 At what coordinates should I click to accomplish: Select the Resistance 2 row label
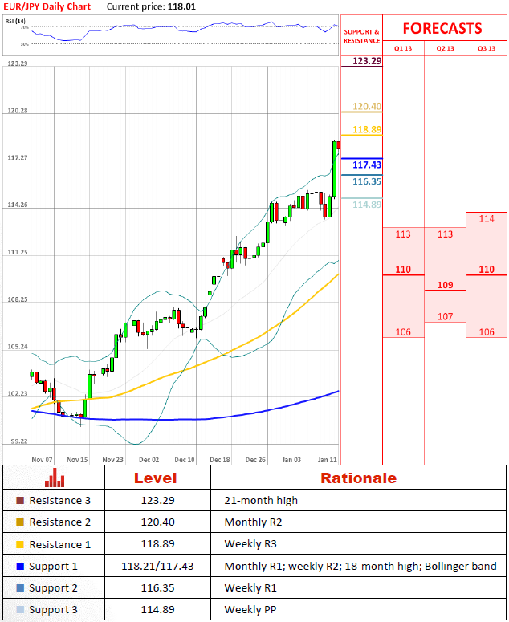(59, 522)
